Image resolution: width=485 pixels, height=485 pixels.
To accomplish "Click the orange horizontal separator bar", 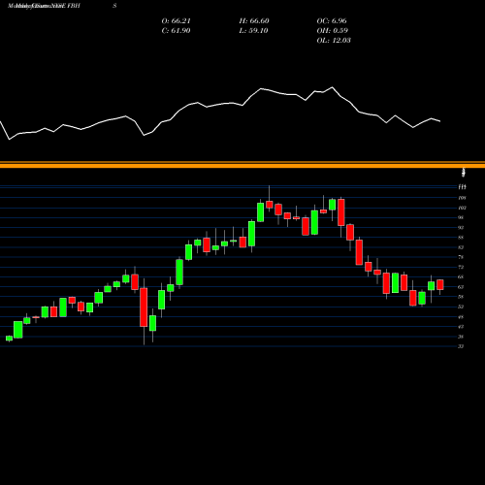I will [242, 165].
